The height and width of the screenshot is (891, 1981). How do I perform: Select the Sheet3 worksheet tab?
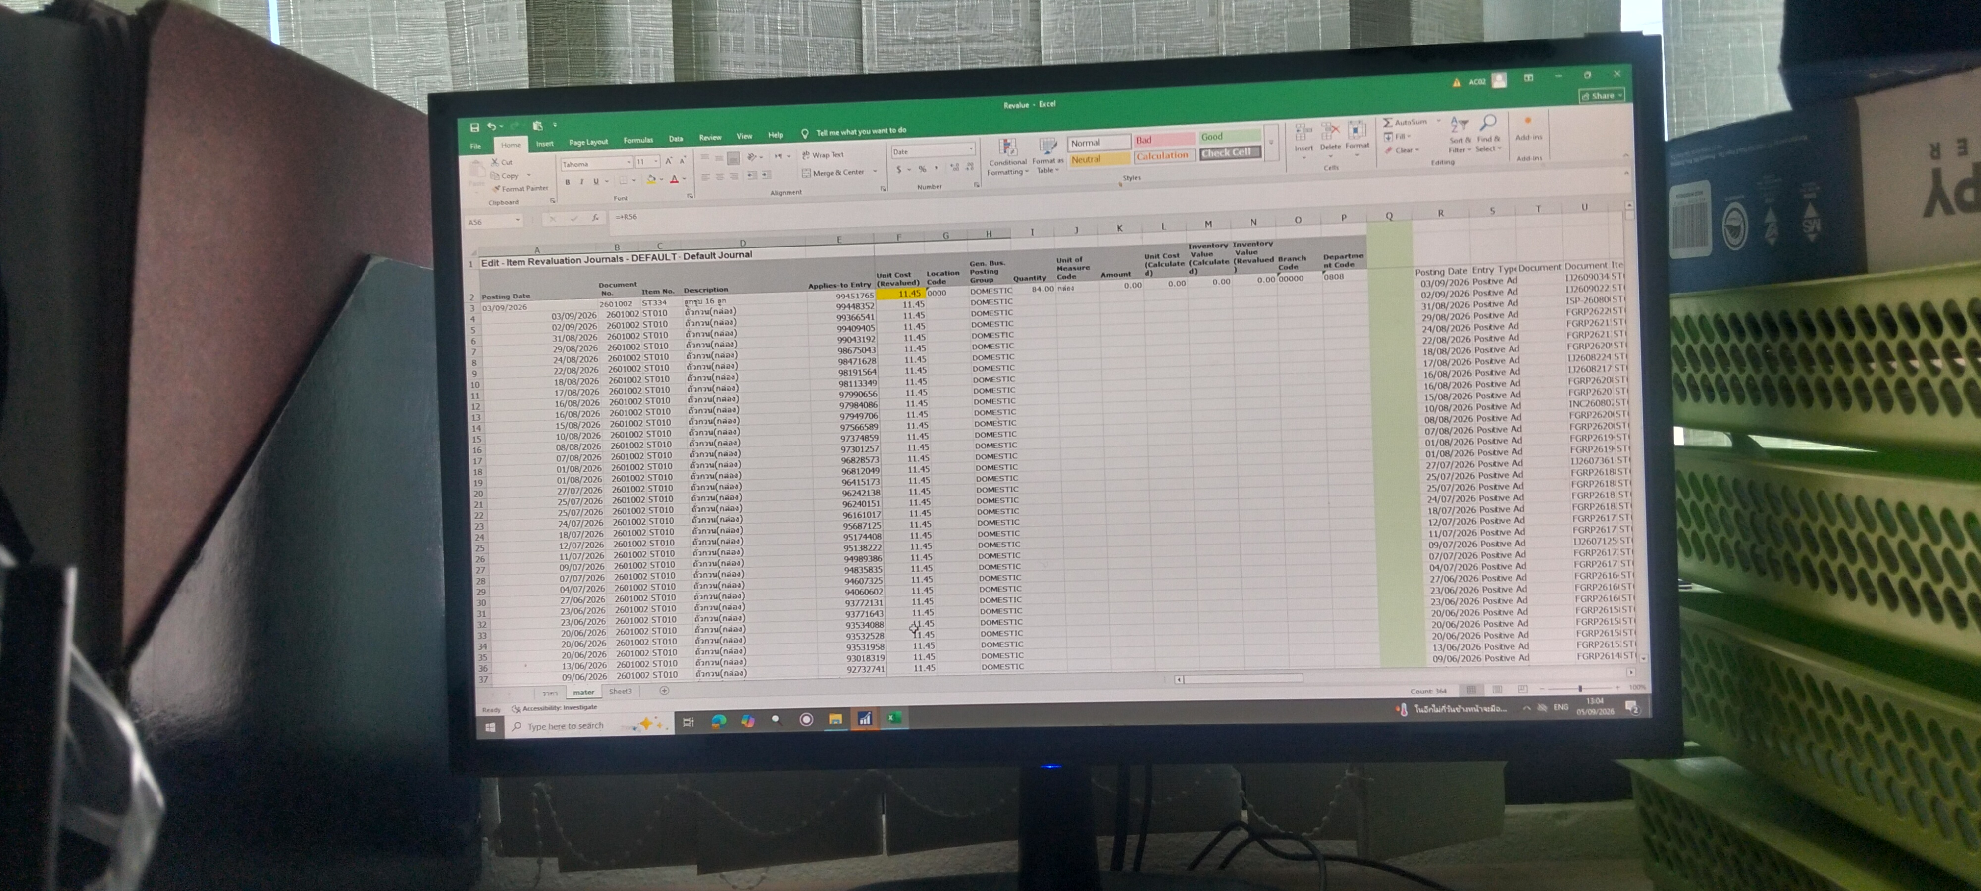coord(620,692)
